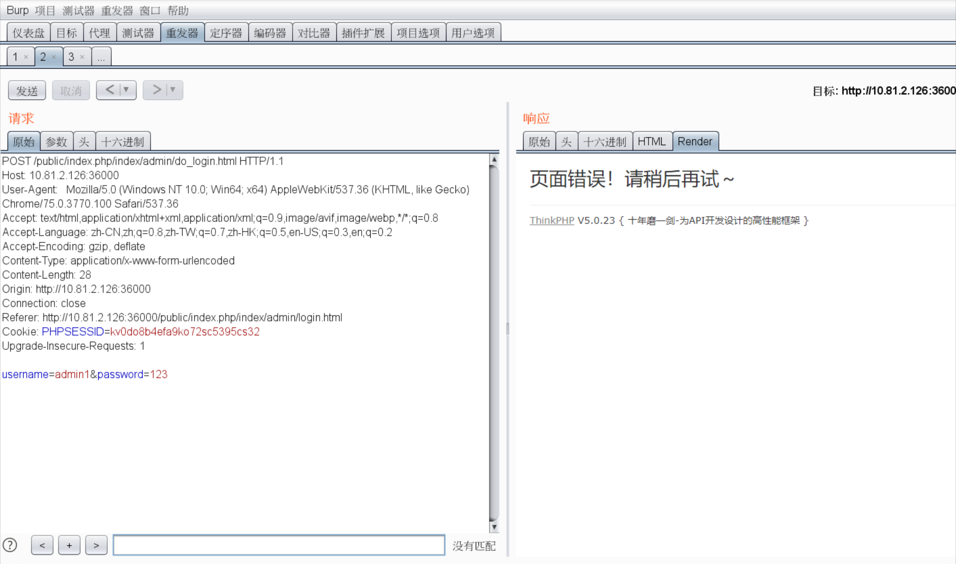Click the 没有匹配 status label
This screenshot has height=564, width=956.
click(474, 546)
